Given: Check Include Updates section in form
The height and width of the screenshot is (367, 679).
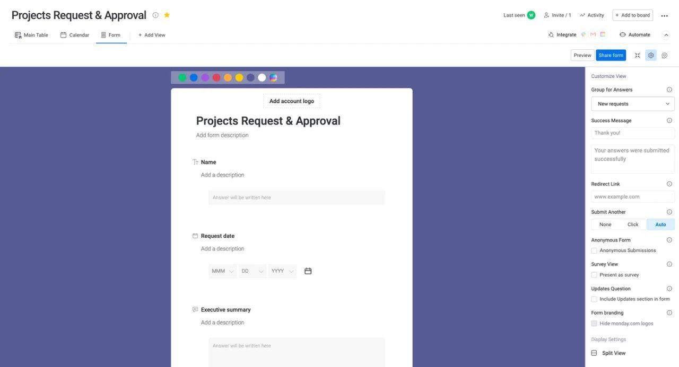Looking at the screenshot, I should coord(594,299).
